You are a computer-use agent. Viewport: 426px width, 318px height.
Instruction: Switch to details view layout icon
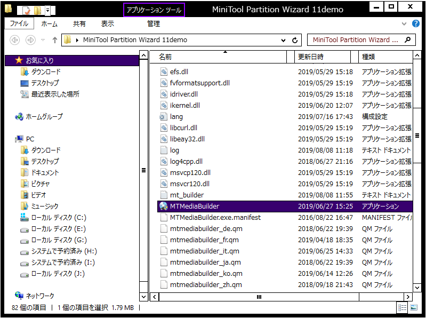click(402, 307)
